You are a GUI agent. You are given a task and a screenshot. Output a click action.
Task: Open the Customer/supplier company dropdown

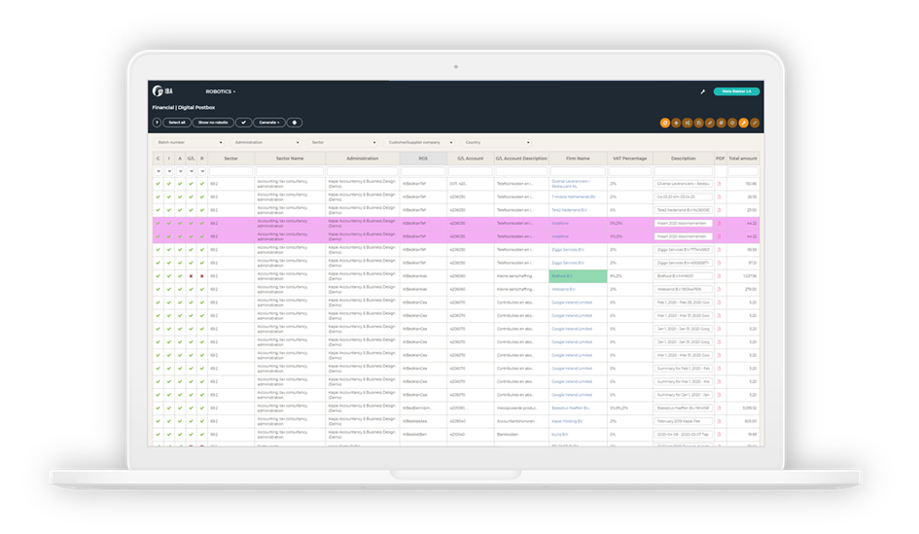(420, 142)
